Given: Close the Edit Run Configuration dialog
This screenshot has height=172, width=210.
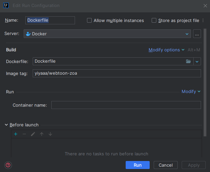Looking at the screenshot, I should click(x=205, y=6).
